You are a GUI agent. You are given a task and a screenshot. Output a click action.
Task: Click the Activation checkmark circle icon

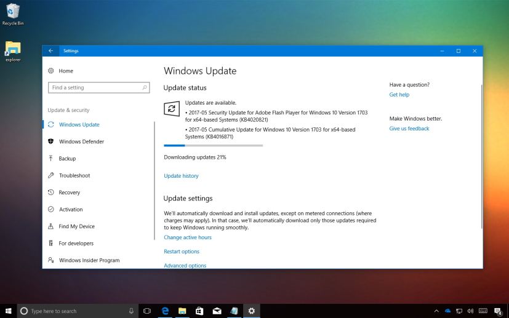[x=51, y=209]
